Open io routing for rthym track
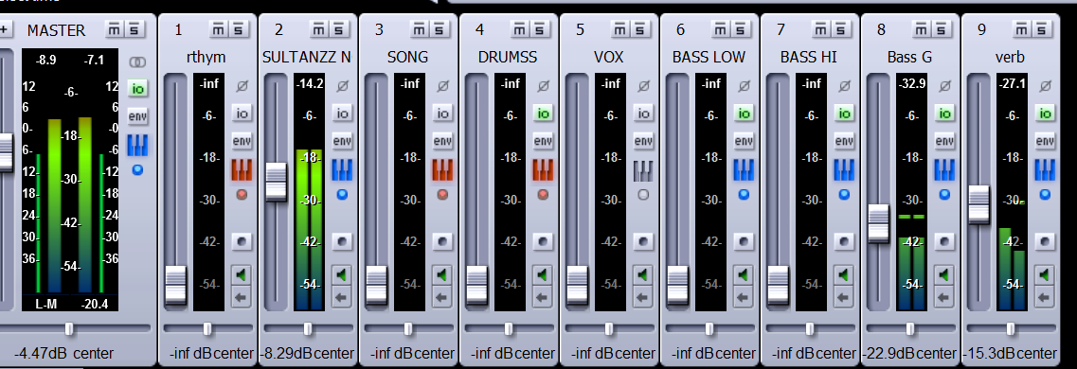This screenshot has width=1077, height=369. click(242, 114)
